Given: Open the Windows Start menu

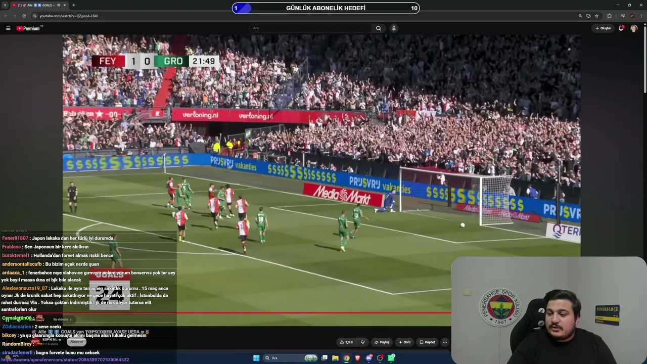Looking at the screenshot, I should [x=256, y=358].
